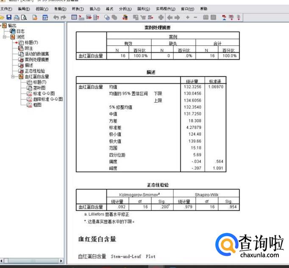Select 趋降标准 Q-Q 图 in outline tree

pos(48,99)
